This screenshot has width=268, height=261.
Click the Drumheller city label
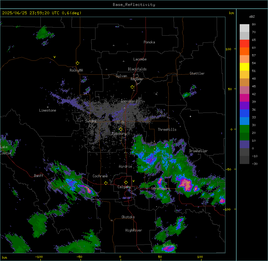[198, 151]
